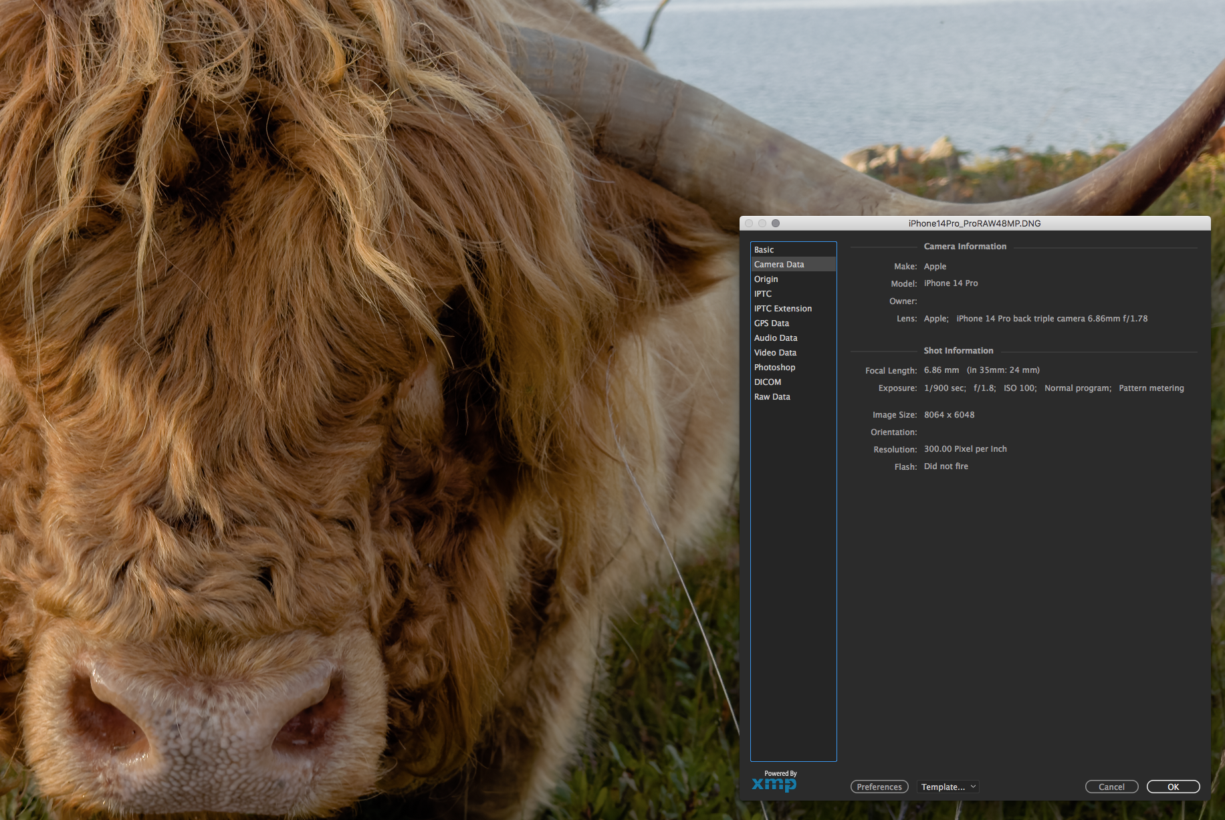Click the Owner field label

[x=903, y=301]
